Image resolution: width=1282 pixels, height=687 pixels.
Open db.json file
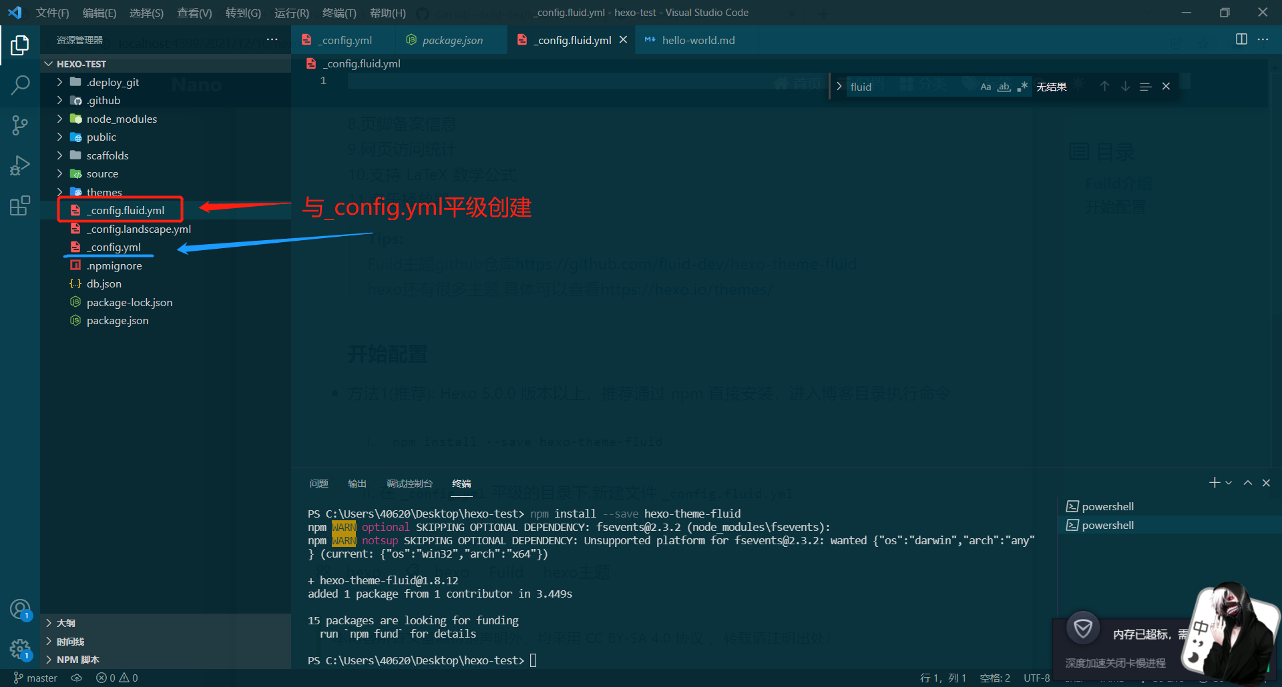167,283
